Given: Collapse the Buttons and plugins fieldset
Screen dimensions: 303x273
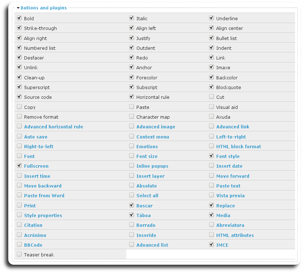Looking at the screenshot, I should click(43, 8).
